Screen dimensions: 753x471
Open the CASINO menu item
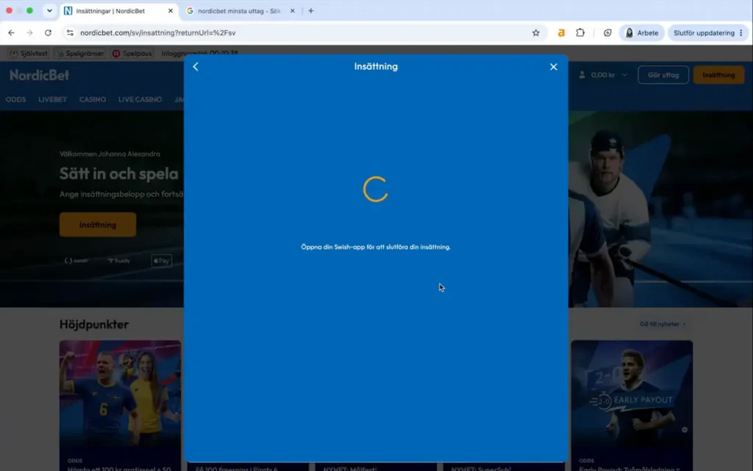pos(93,99)
